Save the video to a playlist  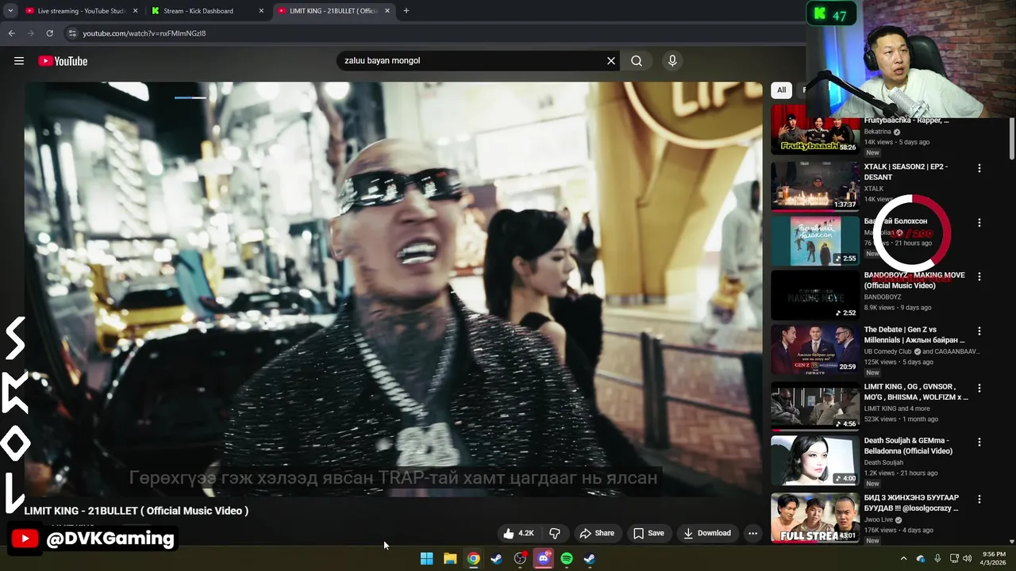648,533
